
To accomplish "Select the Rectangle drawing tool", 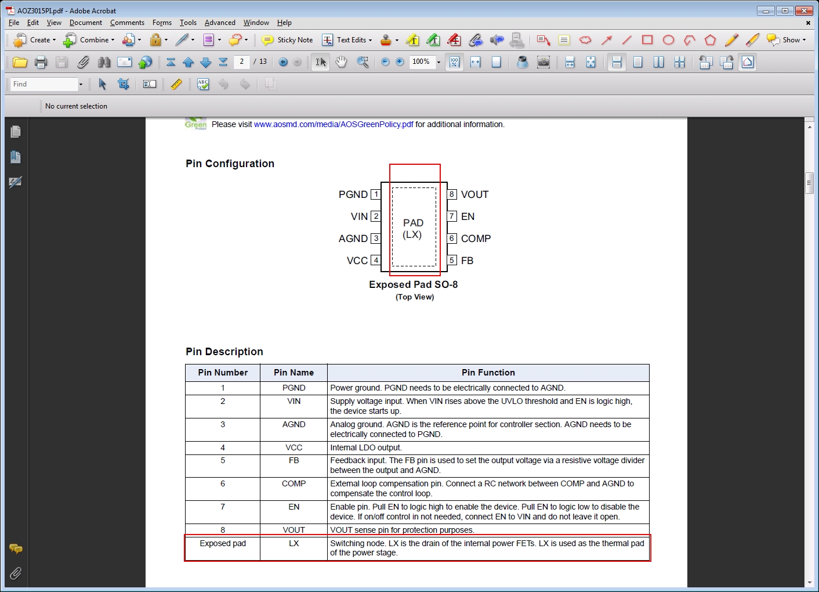I will pos(647,40).
